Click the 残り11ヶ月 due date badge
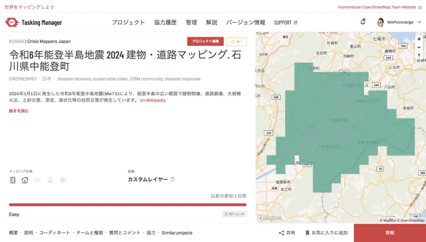The image size is (426, 242). click(234, 214)
